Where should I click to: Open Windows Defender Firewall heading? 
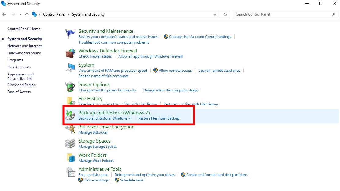click(108, 51)
